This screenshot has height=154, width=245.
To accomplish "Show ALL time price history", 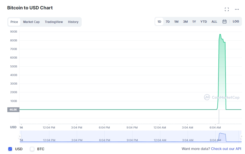I will (x=214, y=22).
